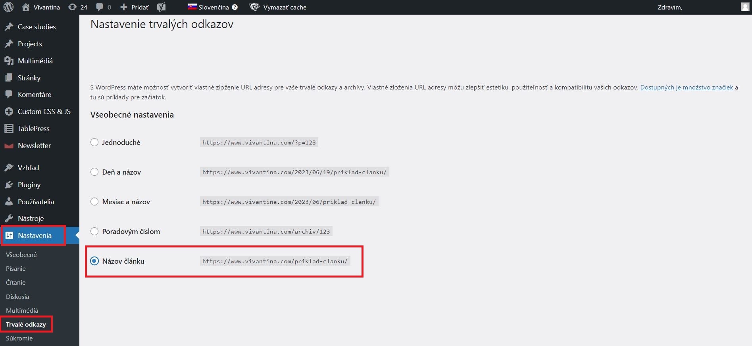Image resolution: width=752 pixels, height=346 pixels.
Task: Click the home icon beside Vivantina
Action: click(26, 7)
